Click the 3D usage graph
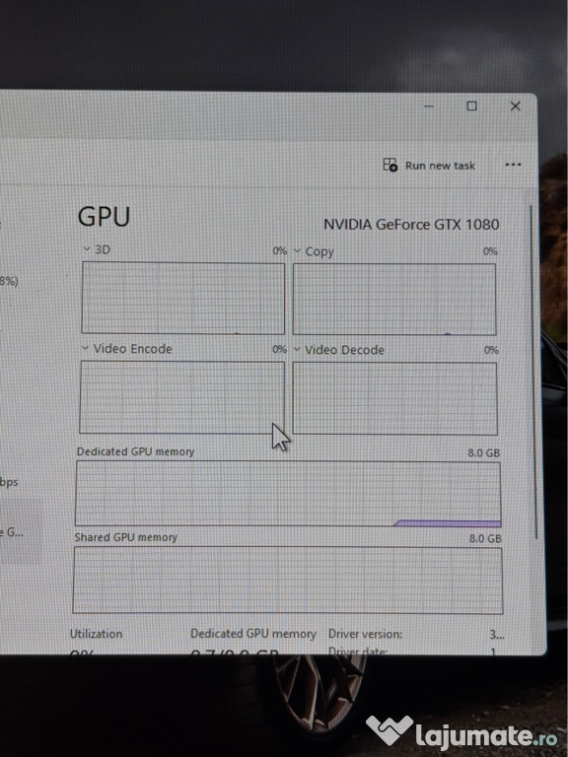568x757 pixels. click(x=183, y=298)
